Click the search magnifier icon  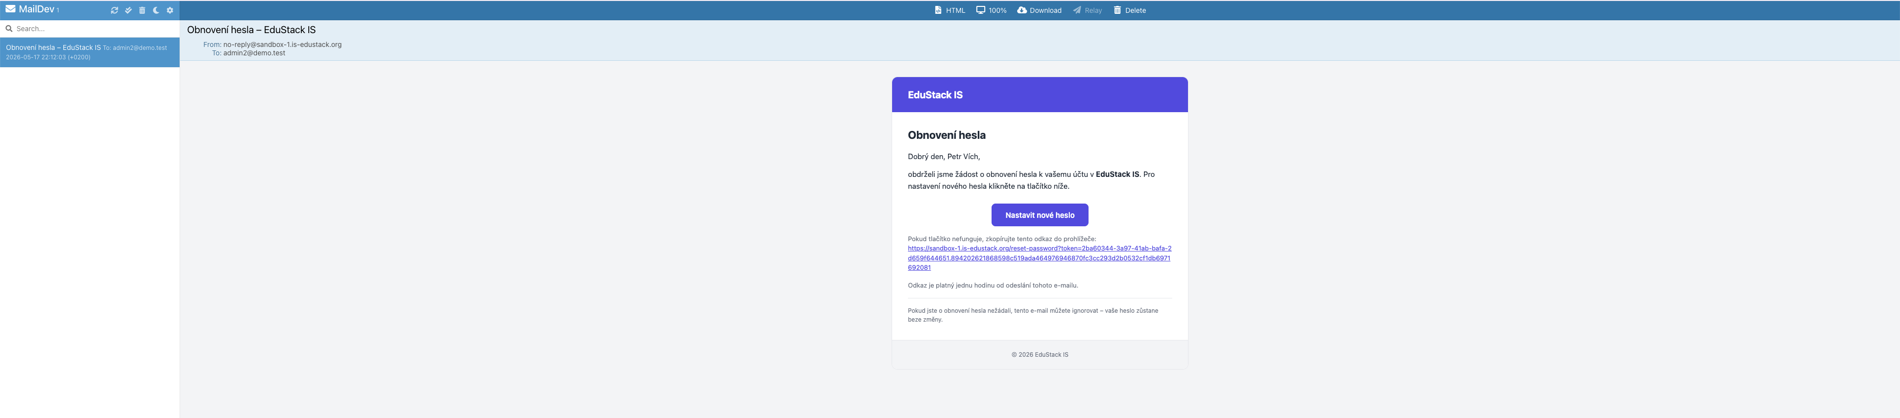(x=9, y=29)
